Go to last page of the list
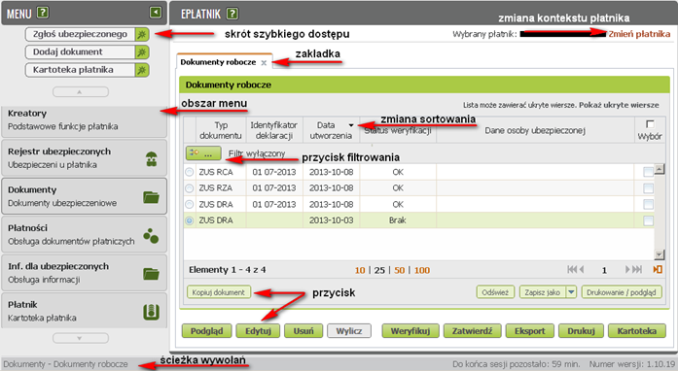Image resolution: width=678 pixels, height=371 pixels. coord(637,269)
